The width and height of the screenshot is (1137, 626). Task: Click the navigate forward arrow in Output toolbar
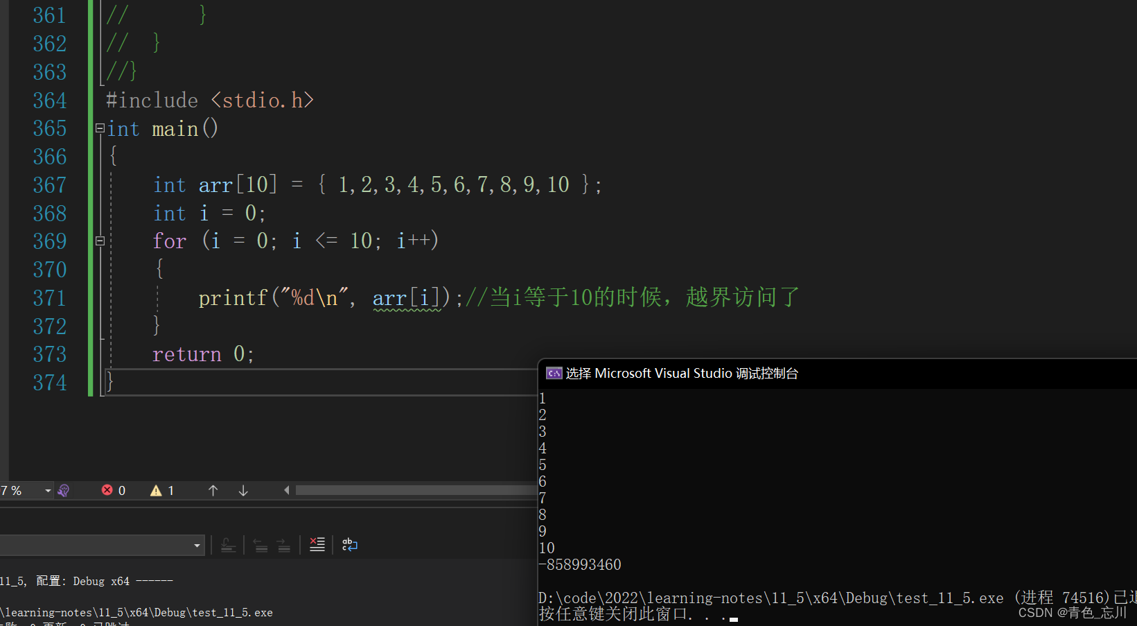point(284,545)
